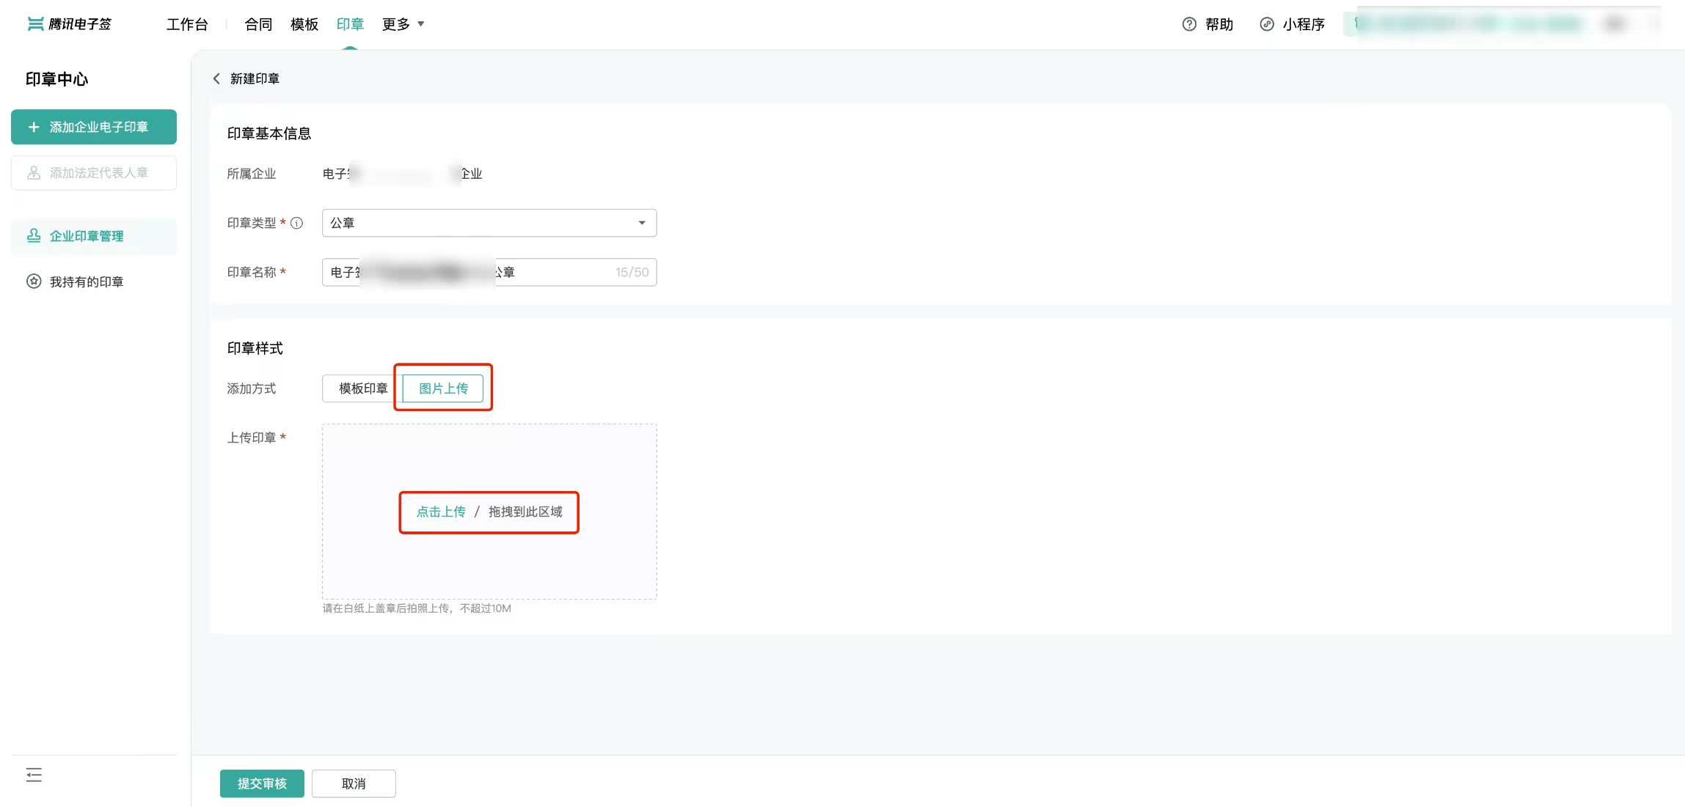The image size is (1685, 807).
Task: Select 图片上传 add method
Action: (443, 388)
